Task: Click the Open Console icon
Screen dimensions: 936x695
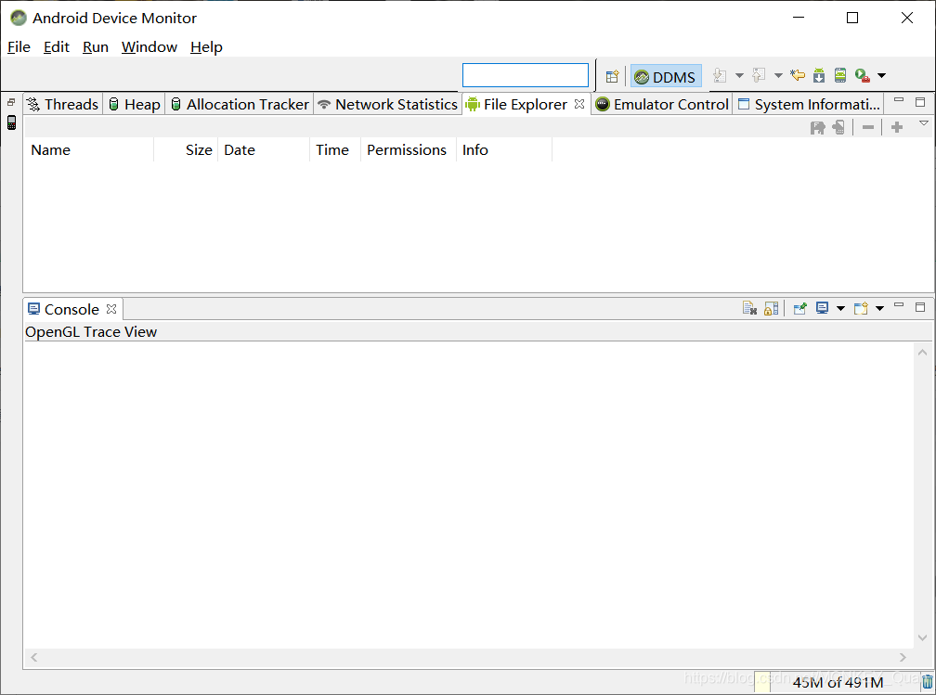Action: click(861, 308)
